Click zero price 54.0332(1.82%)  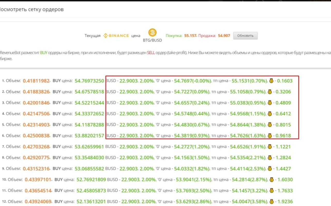(x=192, y=168)
